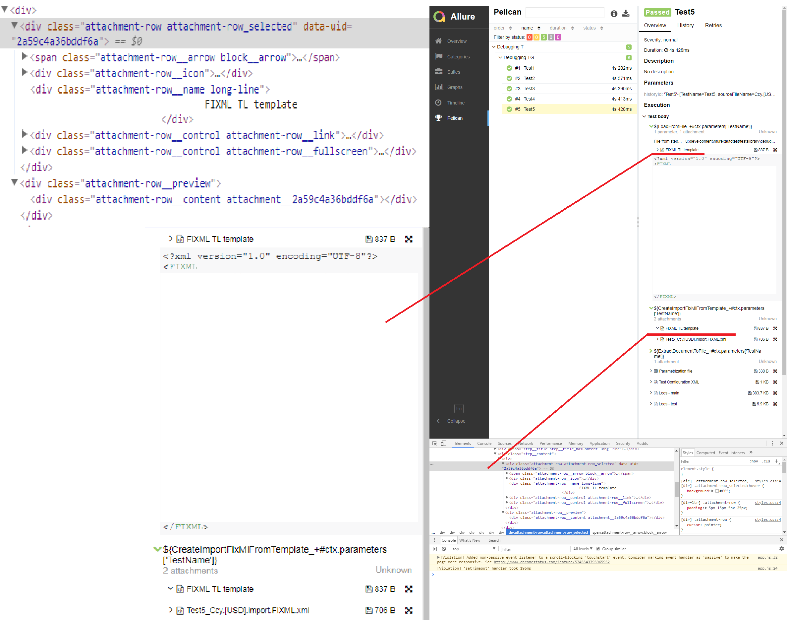Image resolution: width=787 pixels, height=620 pixels.
Task: Select the Pelican trophy icon in sidebar
Action: click(439, 118)
